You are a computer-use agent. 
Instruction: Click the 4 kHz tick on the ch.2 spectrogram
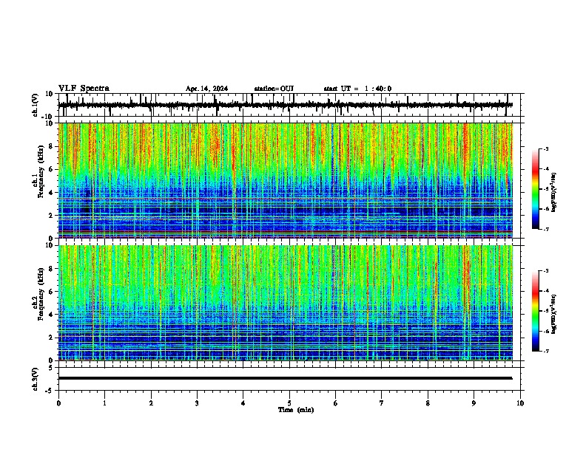click(x=52, y=315)
